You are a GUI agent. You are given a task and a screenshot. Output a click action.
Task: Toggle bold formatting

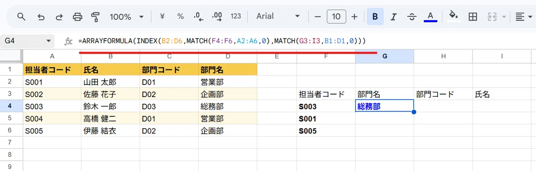coord(375,17)
